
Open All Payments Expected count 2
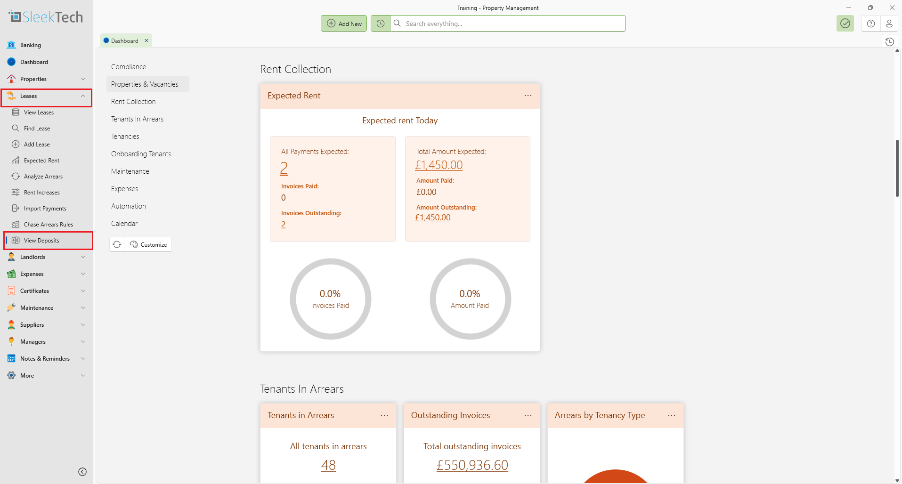(x=284, y=168)
